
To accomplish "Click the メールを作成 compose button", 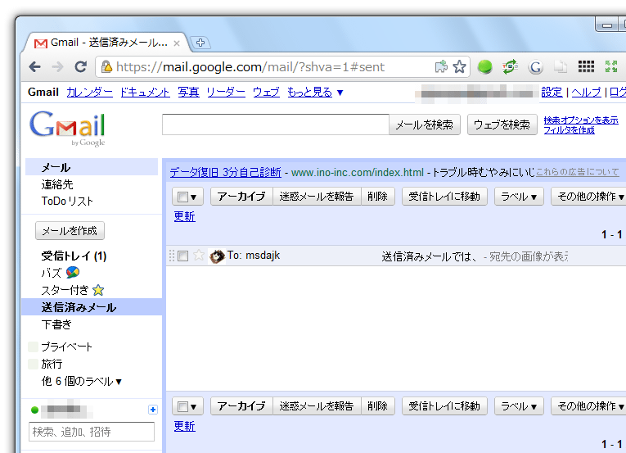I will 70,231.
